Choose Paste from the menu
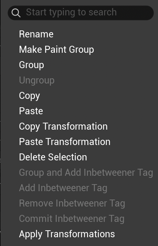Screen dimensions: 158x246 click(31, 111)
